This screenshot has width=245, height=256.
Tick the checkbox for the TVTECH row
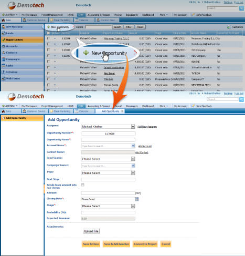click(x=48, y=73)
